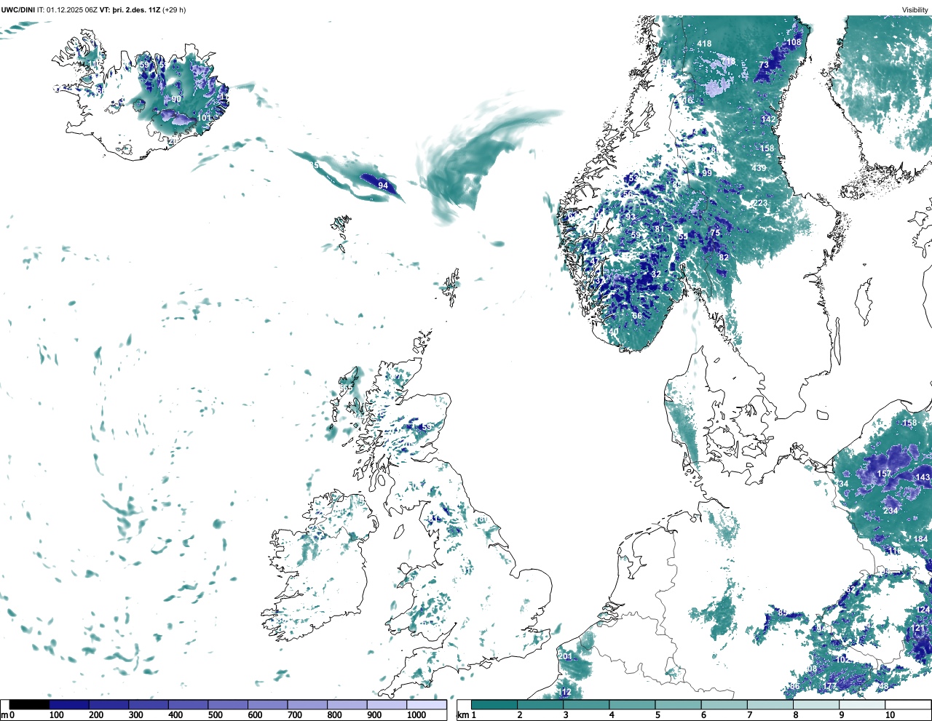Click the '73' visibility value on map
The image size is (932, 721).
764,65
